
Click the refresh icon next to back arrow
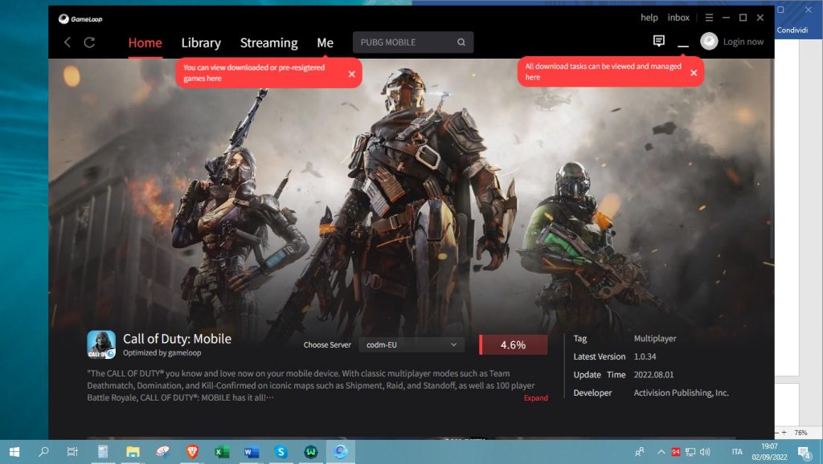pos(88,42)
